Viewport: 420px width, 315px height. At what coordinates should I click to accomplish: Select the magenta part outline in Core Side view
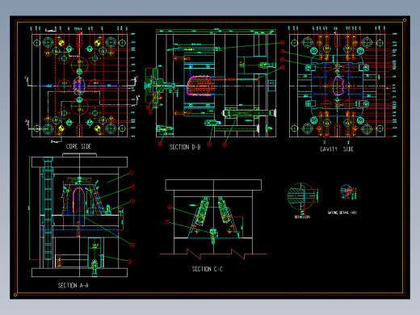(79, 86)
